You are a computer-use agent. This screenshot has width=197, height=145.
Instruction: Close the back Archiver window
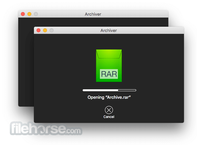(x=23, y=14)
